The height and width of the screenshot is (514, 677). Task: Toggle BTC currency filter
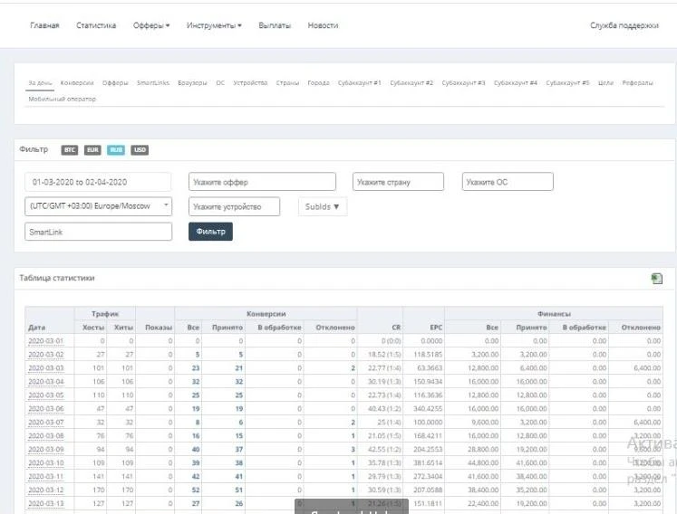[70, 149]
